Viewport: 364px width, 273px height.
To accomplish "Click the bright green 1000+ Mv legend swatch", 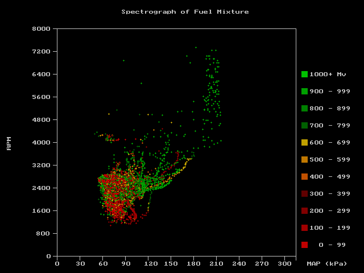I will click(304, 74).
